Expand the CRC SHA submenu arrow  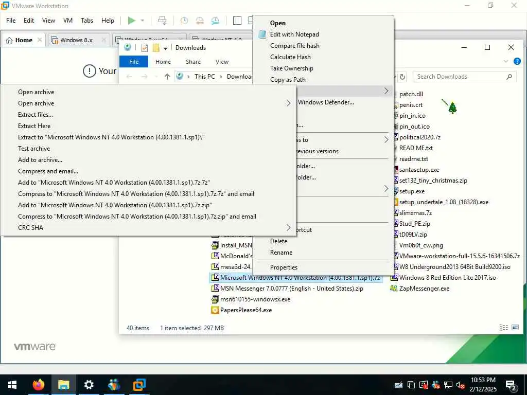pos(288,228)
